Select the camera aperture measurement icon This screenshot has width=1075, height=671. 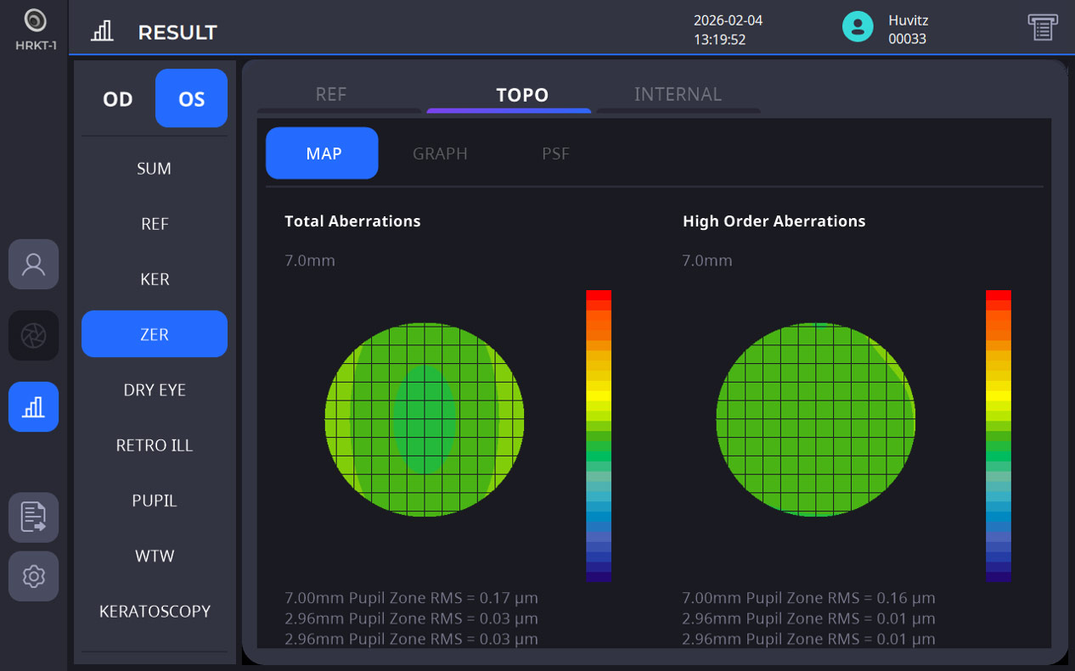[33, 336]
